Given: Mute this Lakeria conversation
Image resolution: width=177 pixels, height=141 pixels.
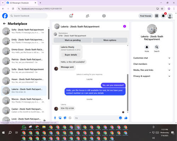Looking at the screenshot, I should 147,47.
